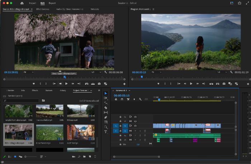Go to next edit point in Program monitor
The image size is (251, 164).
(x=203, y=84)
